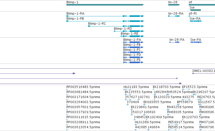Click the Sse-PA protein label
Viewport: 215px width, 131px height.
coord(196,40)
